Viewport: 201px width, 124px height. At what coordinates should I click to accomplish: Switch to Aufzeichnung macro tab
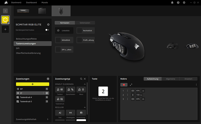[x=153, y=79]
